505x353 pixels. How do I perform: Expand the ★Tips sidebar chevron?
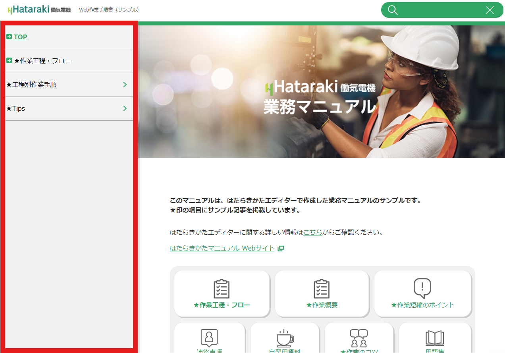click(x=125, y=108)
